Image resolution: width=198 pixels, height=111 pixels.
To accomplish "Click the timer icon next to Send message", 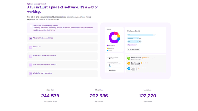I will coord(142,63).
